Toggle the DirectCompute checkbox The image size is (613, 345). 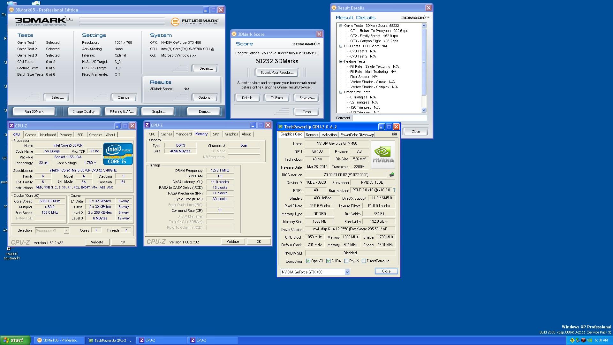364,261
